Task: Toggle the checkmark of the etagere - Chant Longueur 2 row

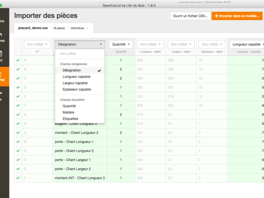Action: click(18, 124)
